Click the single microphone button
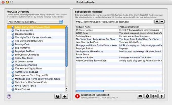The height and width of the screenshot is (105, 172). tap(161, 96)
